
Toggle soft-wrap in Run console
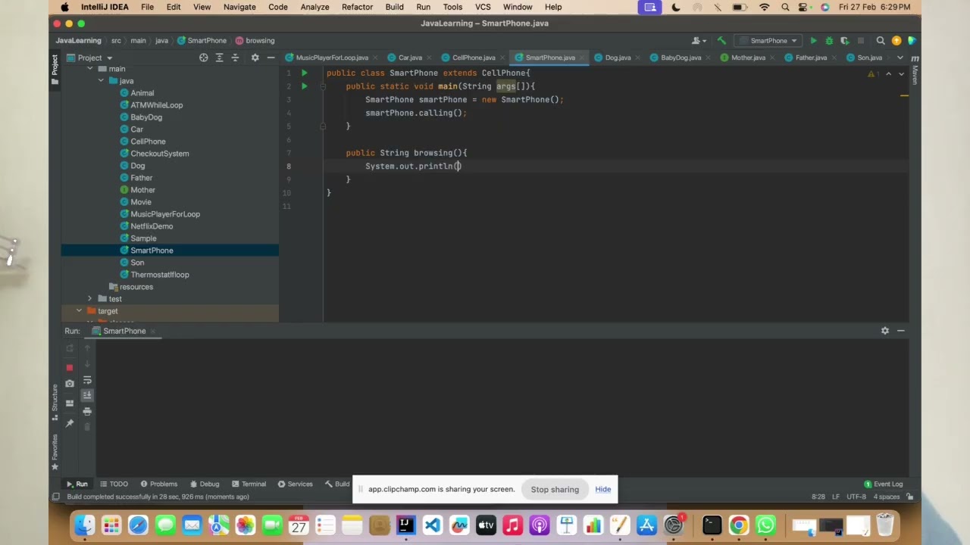[x=87, y=380]
